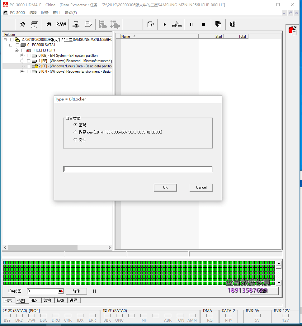The height and width of the screenshot is (326, 302).
Task: Click the binoculars search icon
Action: (x=49, y=24)
